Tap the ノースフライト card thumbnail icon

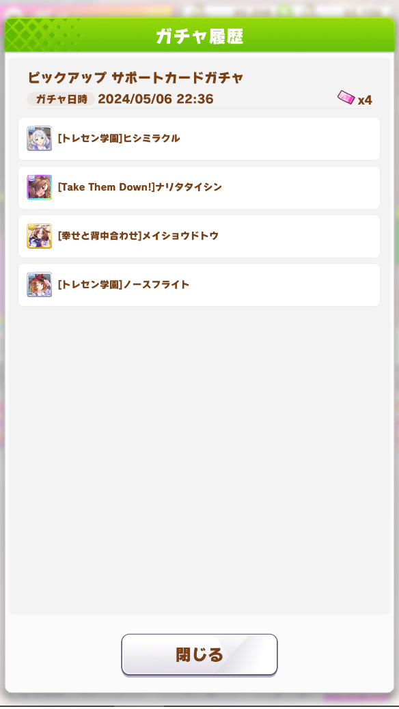click(40, 284)
